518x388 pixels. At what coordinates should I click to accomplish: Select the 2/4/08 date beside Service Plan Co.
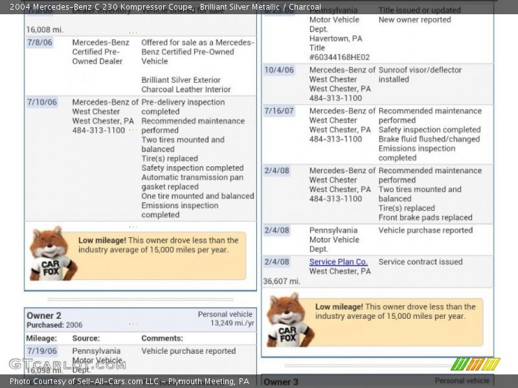click(276, 262)
